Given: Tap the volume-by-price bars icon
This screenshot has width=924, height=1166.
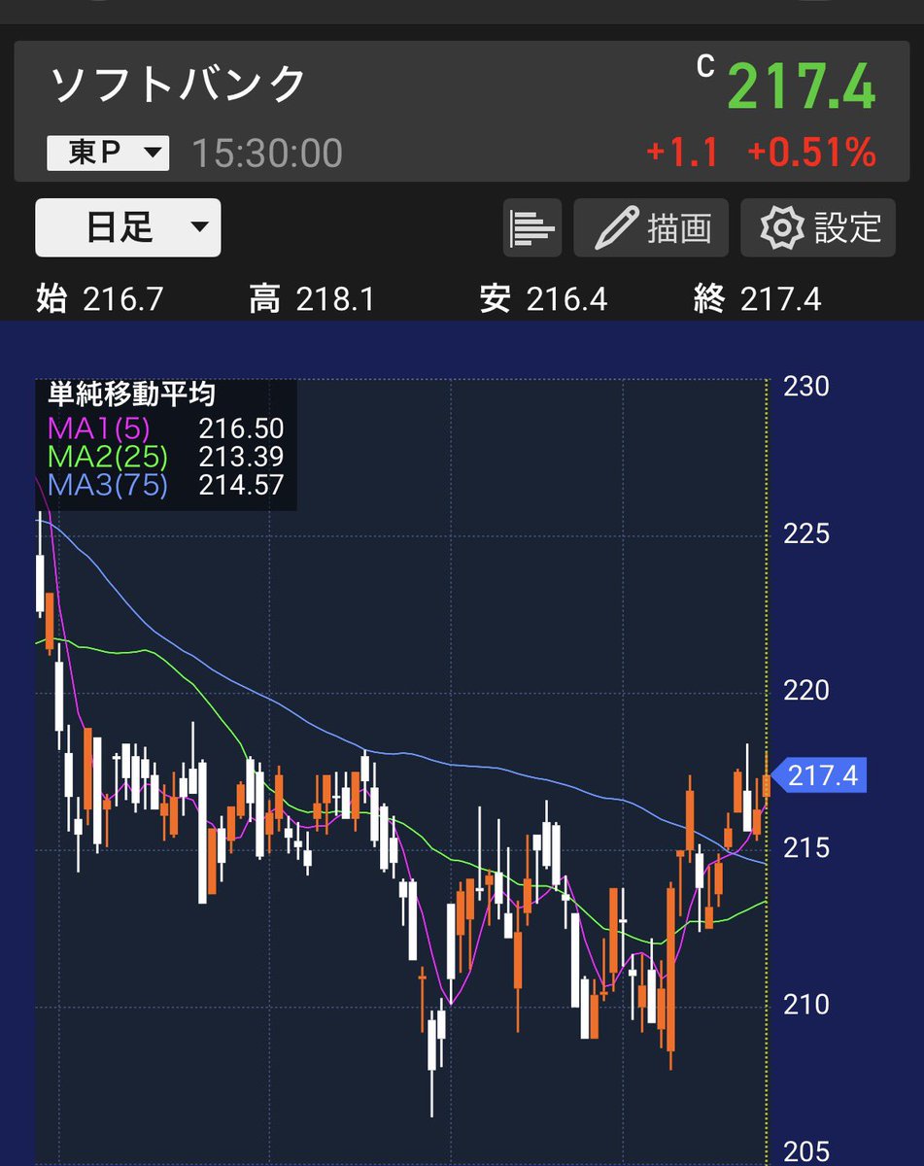Looking at the screenshot, I should click(532, 228).
